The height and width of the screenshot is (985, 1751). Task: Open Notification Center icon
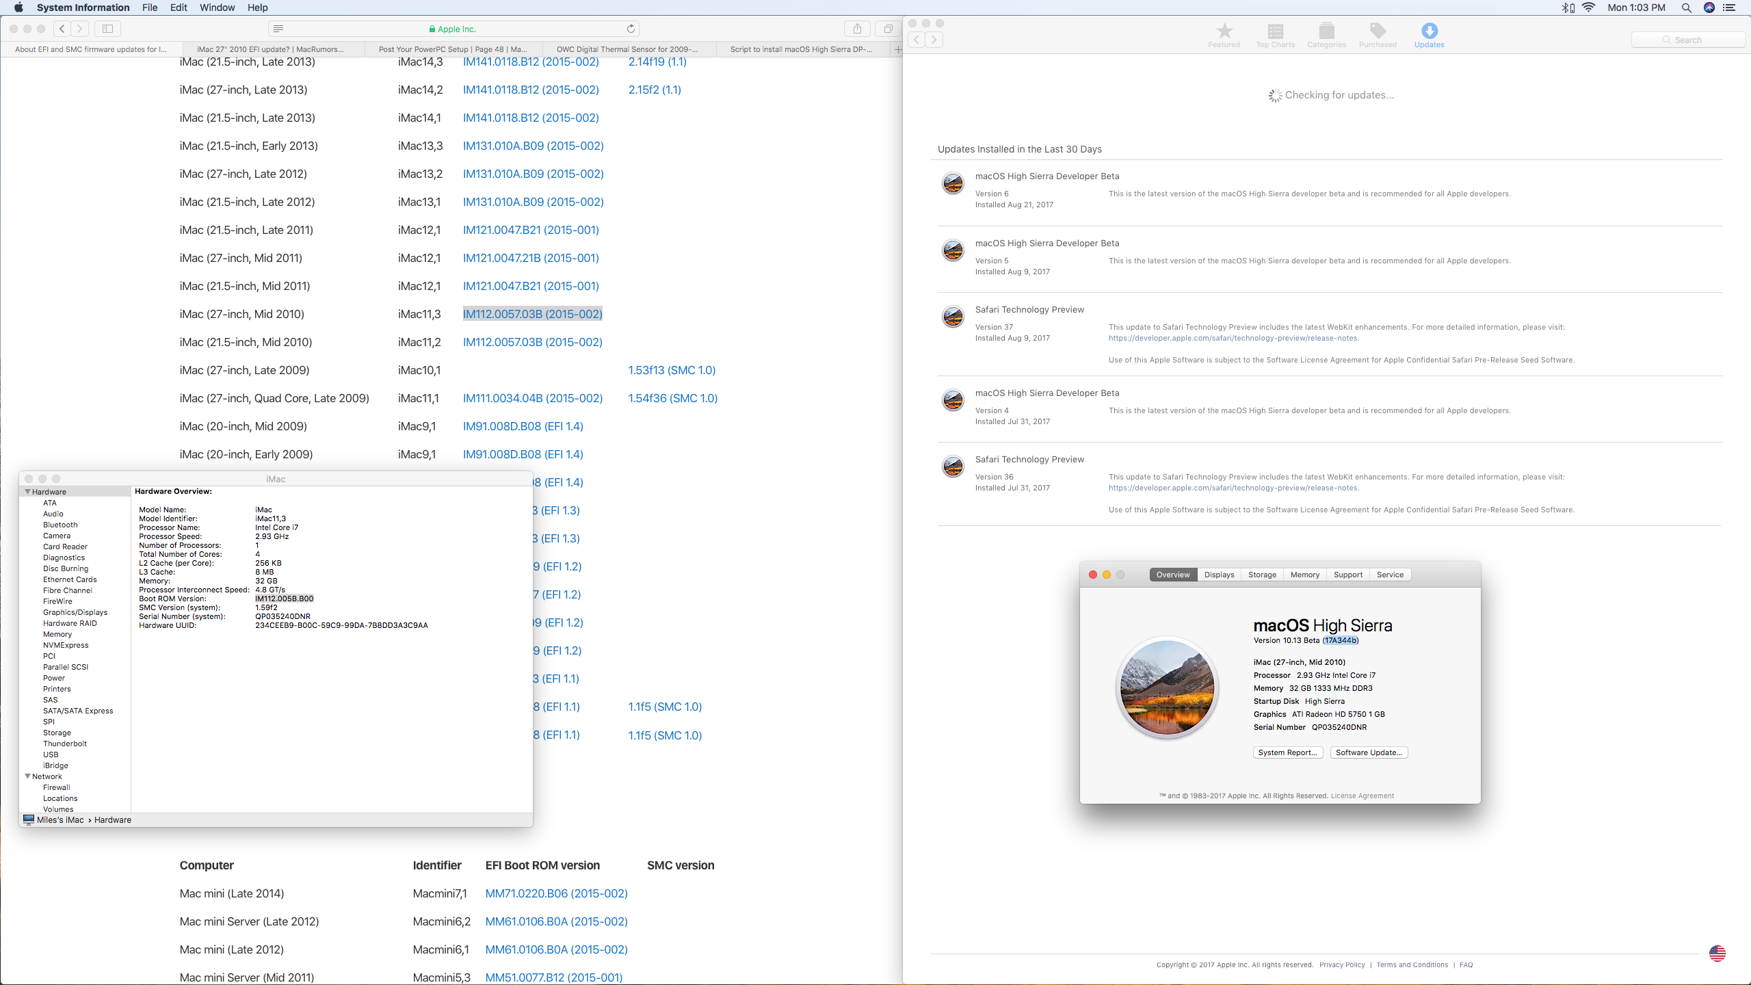1729,8
